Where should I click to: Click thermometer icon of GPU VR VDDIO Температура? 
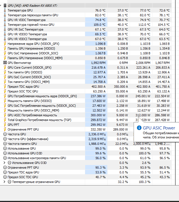5,34
